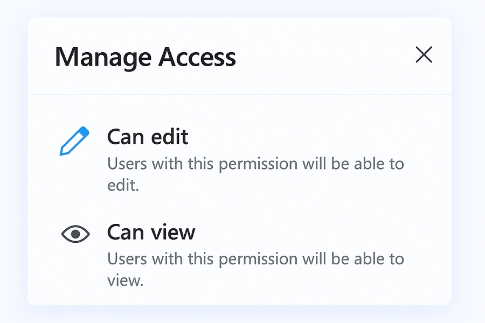This screenshot has width=485, height=323.
Task: Click the trailing "view." word in description
Action: coord(126,281)
